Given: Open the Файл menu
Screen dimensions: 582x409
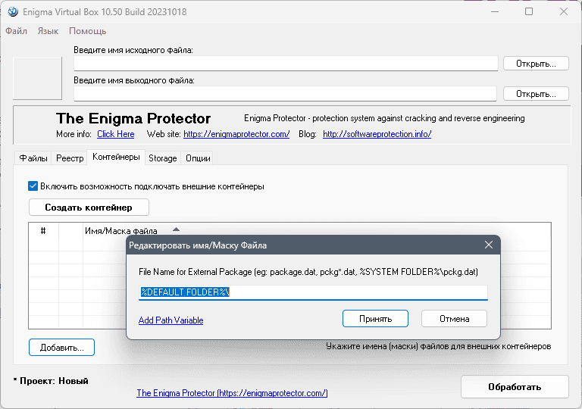Looking at the screenshot, I should (x=17, y=31).
